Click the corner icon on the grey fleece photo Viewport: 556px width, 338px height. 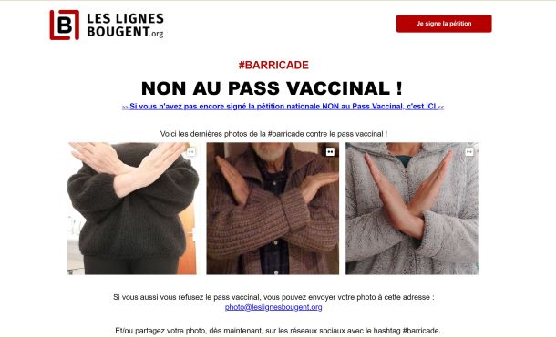469,151
